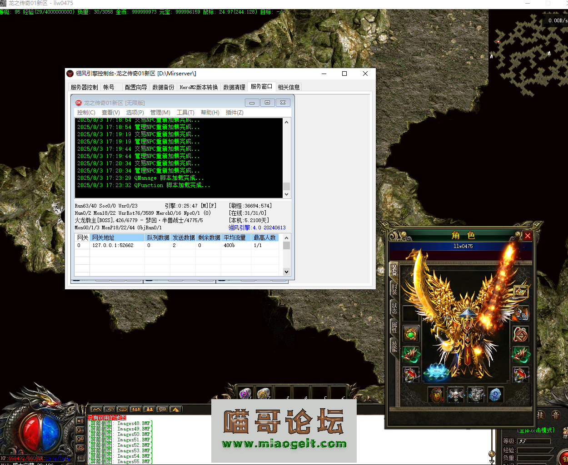Open the two-figure friends icon on the toolbar

149,409
